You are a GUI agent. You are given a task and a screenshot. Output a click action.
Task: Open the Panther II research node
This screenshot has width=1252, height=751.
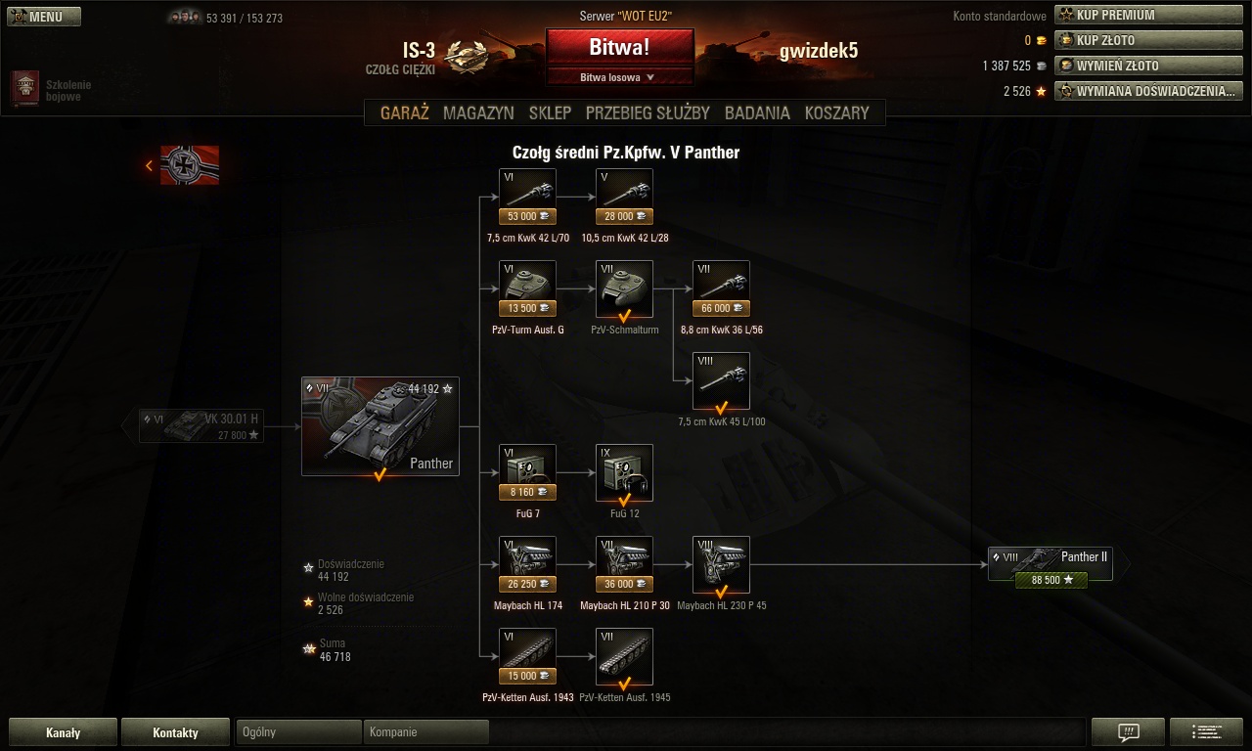[1051, 565]
